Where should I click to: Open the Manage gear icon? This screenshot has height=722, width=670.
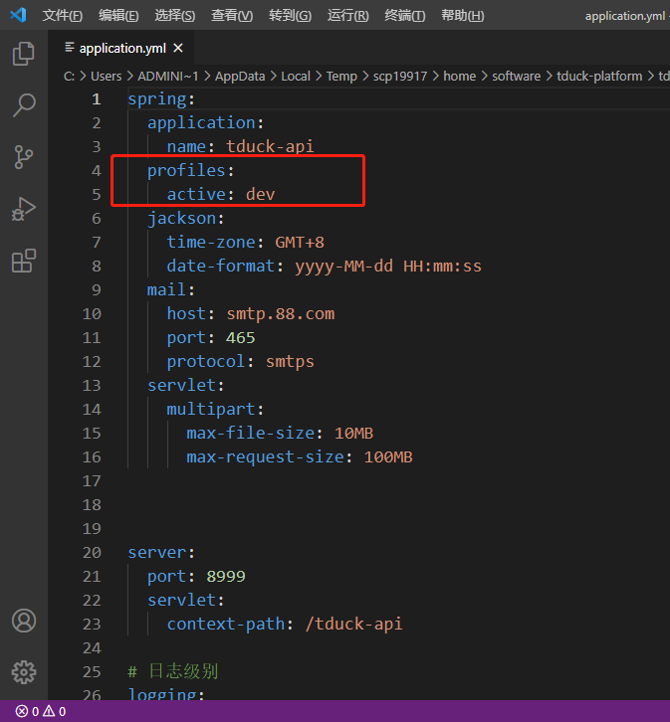(x=23, y=670)
